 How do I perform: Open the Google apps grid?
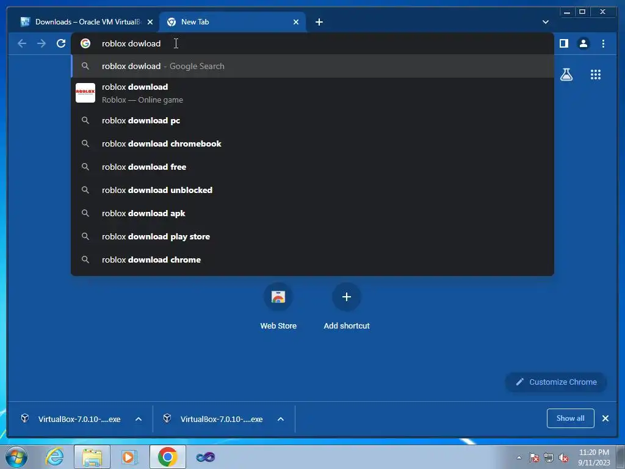(x=596, y=75)
